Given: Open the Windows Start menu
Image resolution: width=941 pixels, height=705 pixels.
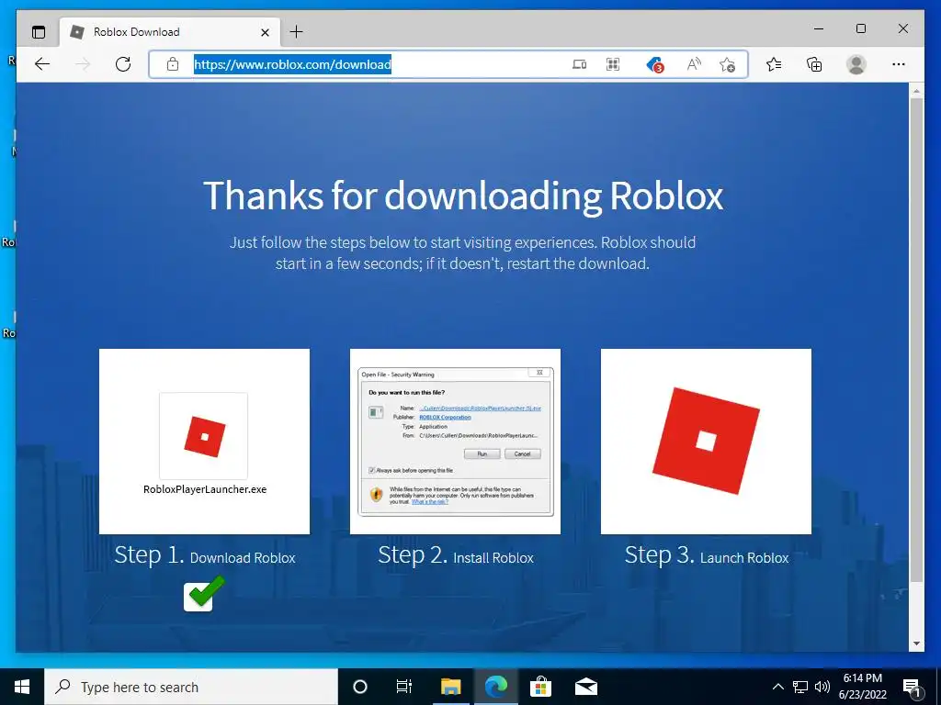Looking at the screenshot, I should [22, 687].
